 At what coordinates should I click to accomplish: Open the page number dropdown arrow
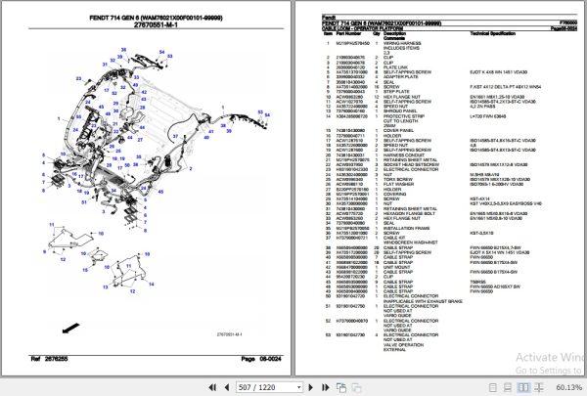pyautogui.click(x=298, y=387)
